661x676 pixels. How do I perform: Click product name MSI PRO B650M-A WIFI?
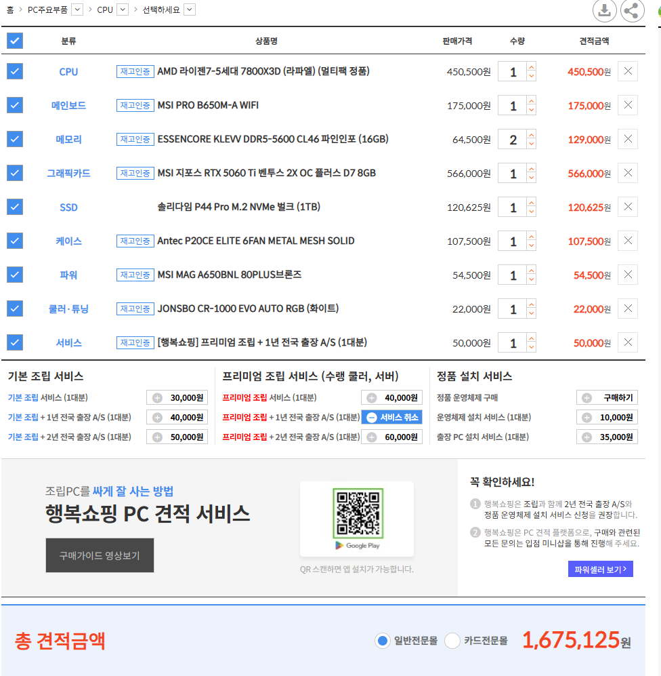coord(208,105)
